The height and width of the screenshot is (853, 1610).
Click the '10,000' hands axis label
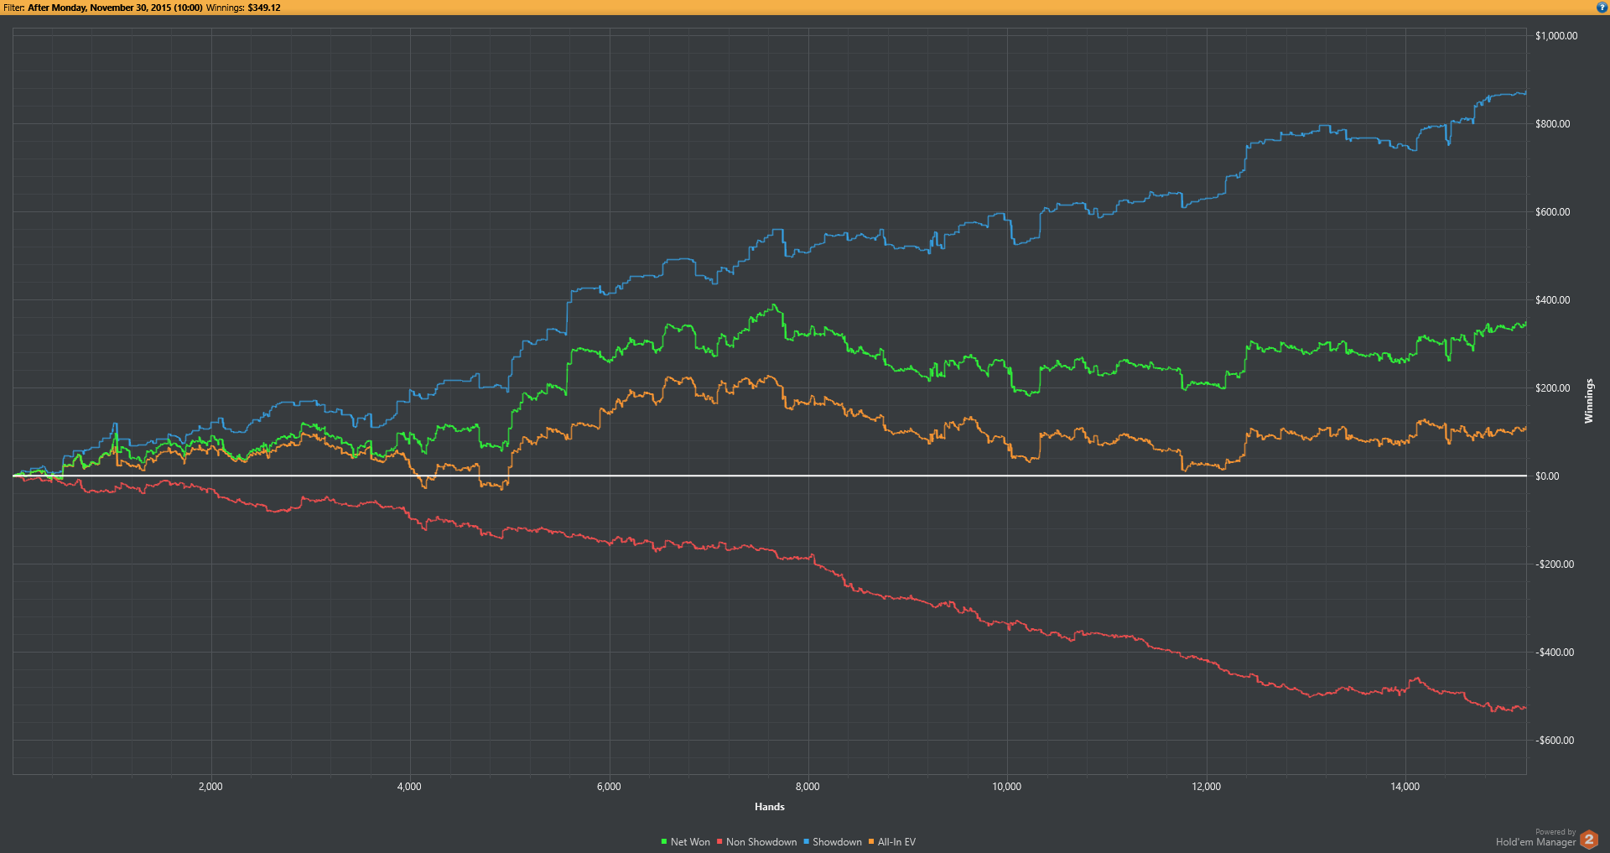click(1007, 787)
